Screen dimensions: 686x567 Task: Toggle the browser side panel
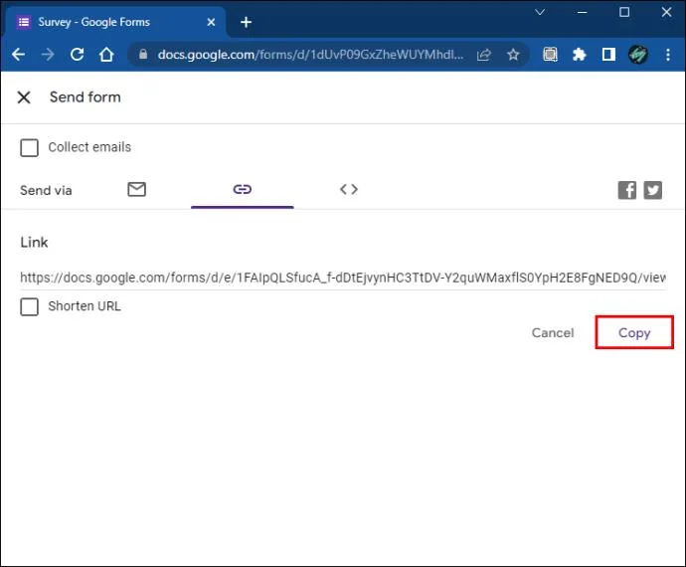(x=608, y=55)
